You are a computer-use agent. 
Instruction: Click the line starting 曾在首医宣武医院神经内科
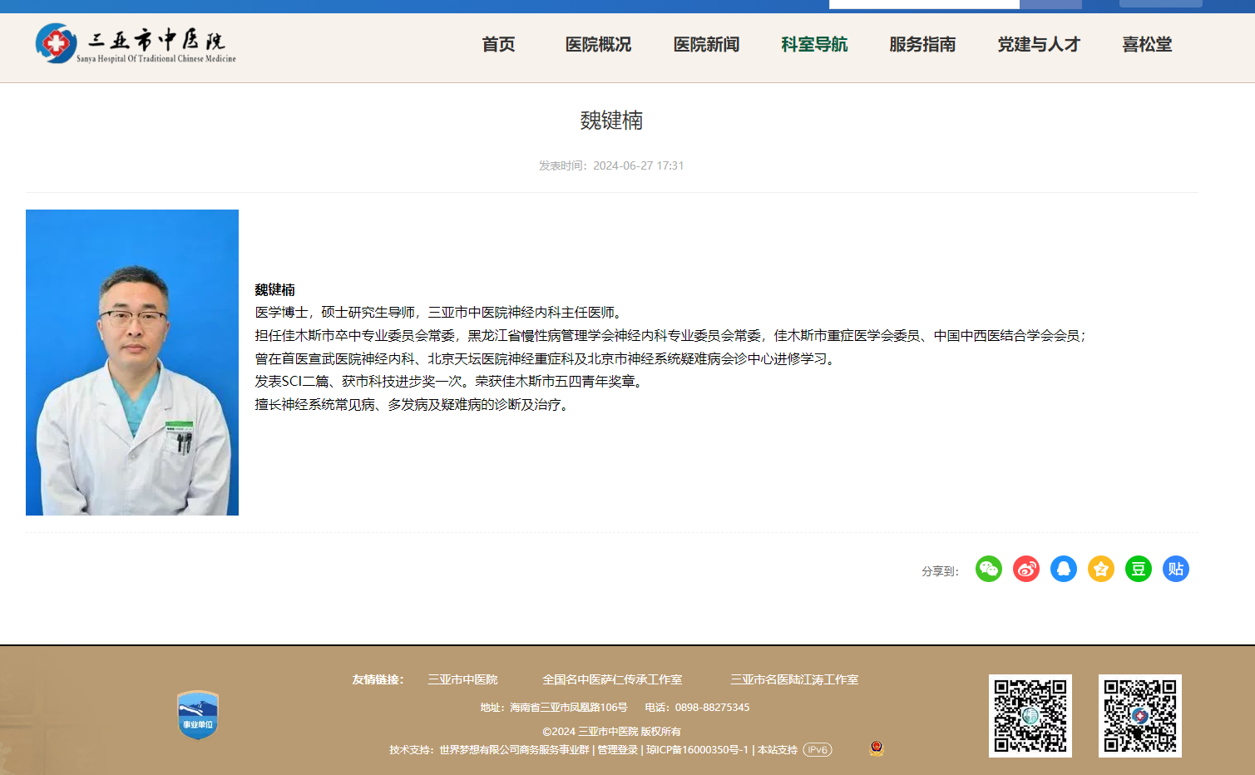[546, 358]
